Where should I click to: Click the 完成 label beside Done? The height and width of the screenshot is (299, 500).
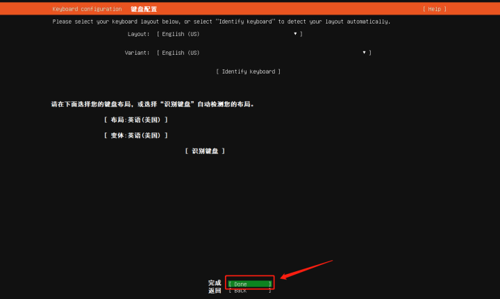(x=215, y=283)
